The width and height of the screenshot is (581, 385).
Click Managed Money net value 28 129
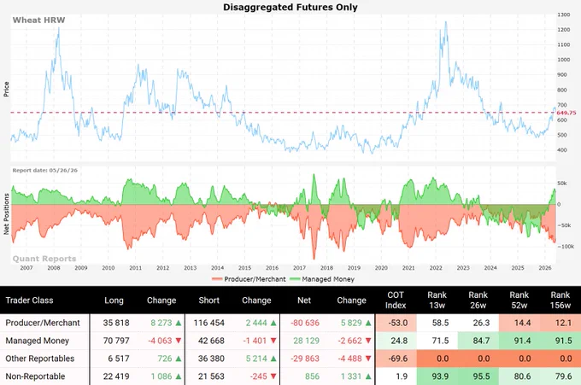(307, 341)
